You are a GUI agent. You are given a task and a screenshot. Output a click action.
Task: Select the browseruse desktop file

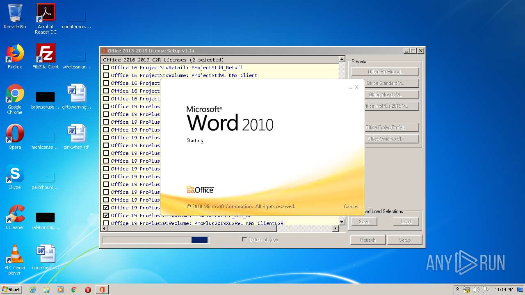(46, 100)
